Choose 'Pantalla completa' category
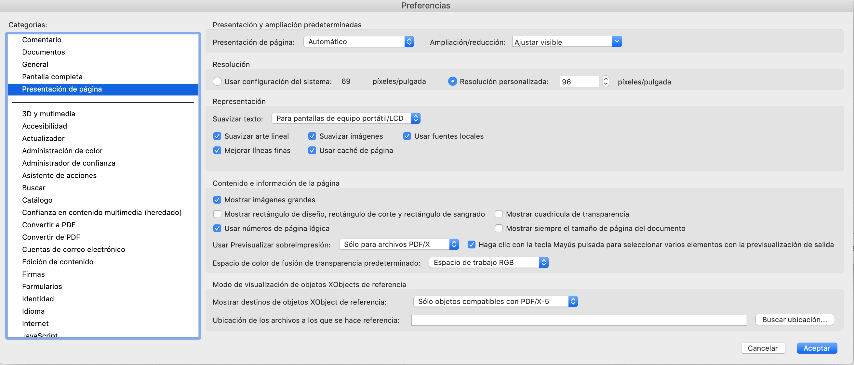Viewport: 854px width, 365px height. (52, 77)
